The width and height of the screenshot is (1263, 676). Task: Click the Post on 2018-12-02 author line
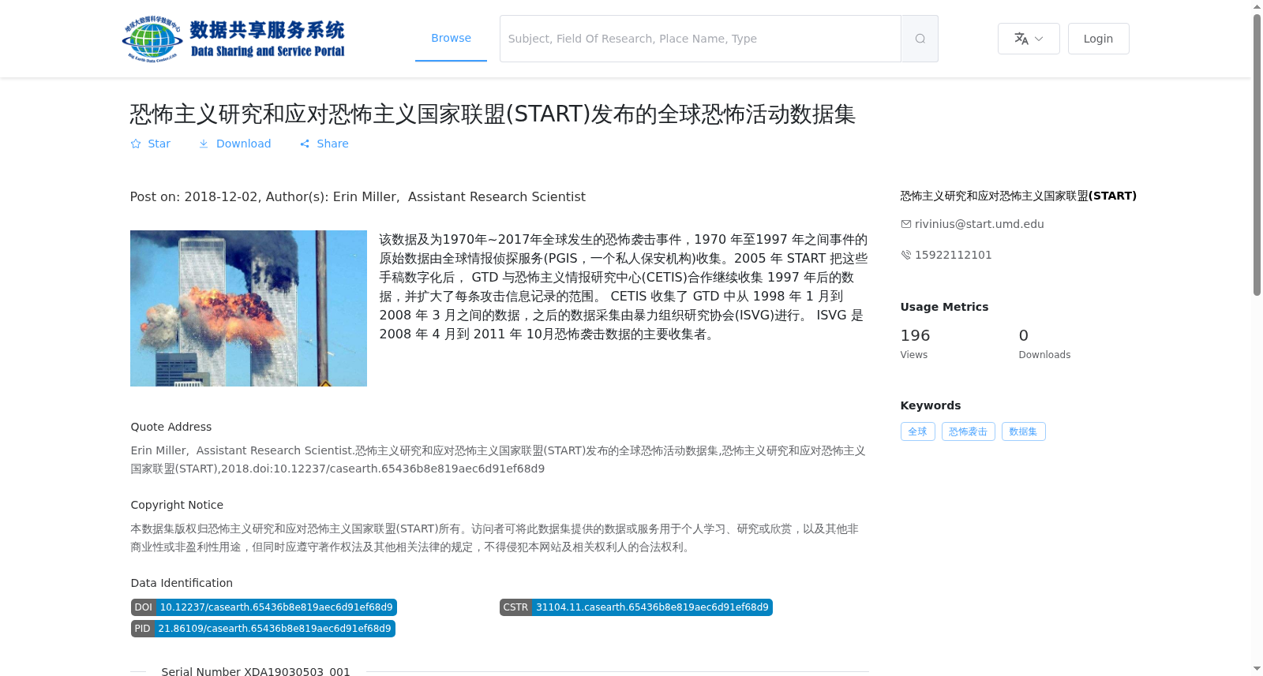click(358, 197)
